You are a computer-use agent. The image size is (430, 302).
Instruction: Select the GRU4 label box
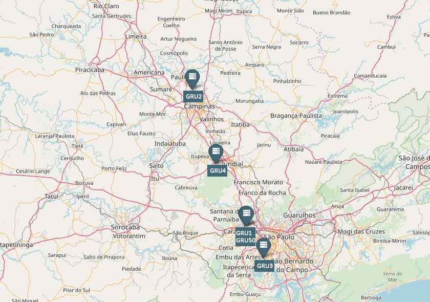217,170
